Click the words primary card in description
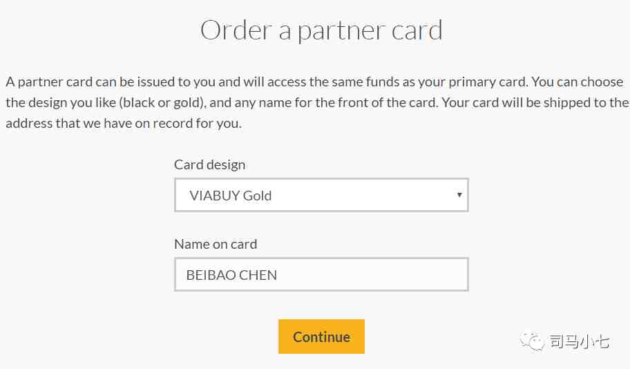 [488, 82]
